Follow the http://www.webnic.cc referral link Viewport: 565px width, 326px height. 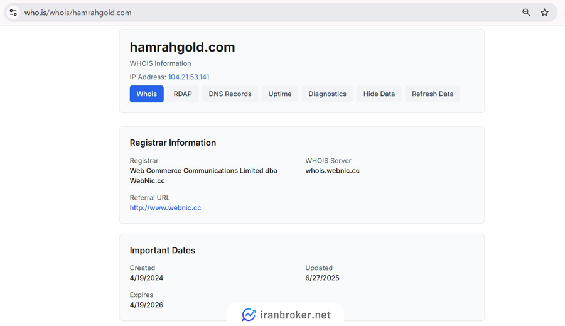[165, 208]
